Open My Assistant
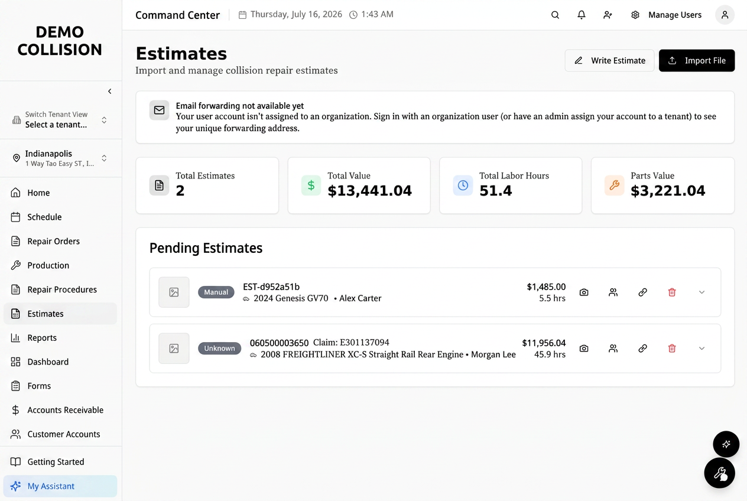This screenshot has width=747, height=501. (x=60, y=486)
